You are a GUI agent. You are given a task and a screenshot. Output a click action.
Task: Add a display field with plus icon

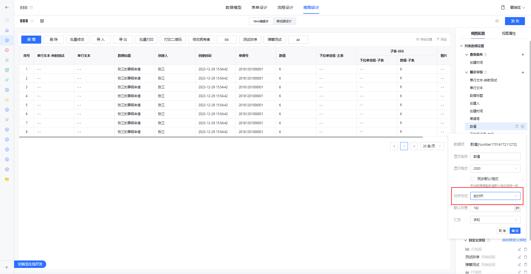click(523, 73)
